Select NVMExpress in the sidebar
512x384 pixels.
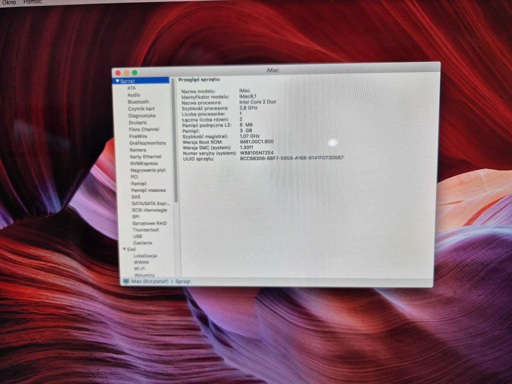click(144, 163)
